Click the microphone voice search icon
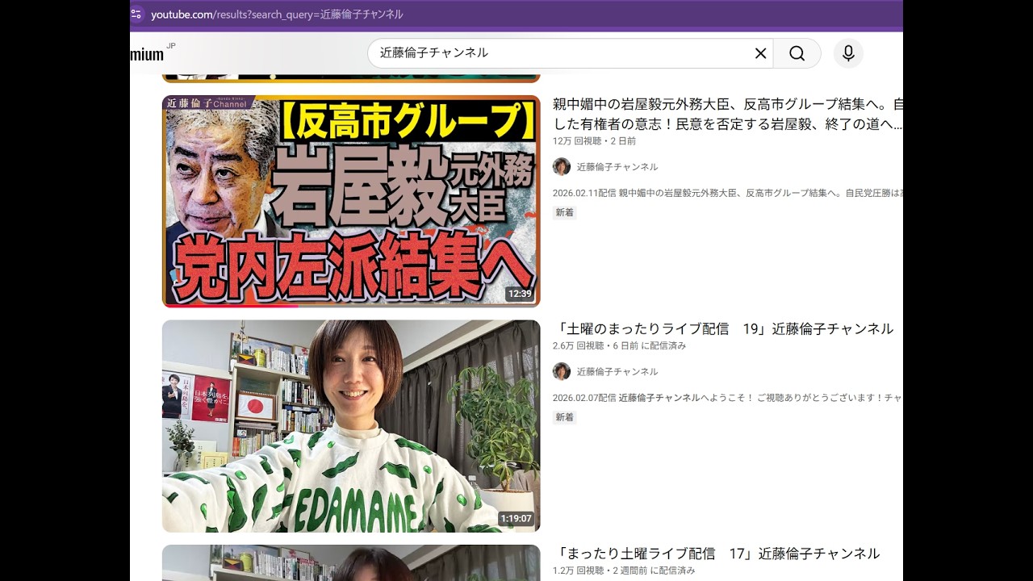This screenshot has height=581, width=1033. coord(848,53)
